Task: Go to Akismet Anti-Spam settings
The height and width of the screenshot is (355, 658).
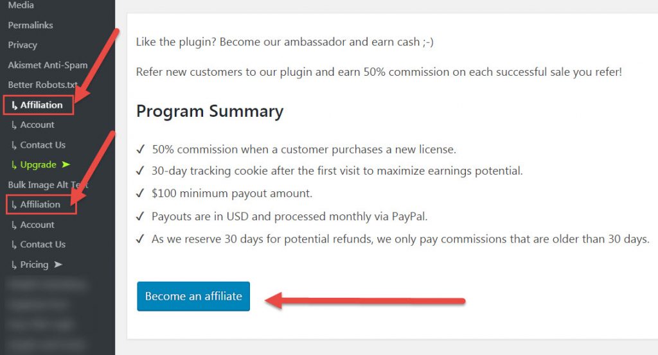Action: pyautogui.click(x=48, y=65)
